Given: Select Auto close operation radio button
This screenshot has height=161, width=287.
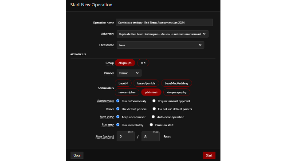Looking at the screenshot, I should (153, 117).
